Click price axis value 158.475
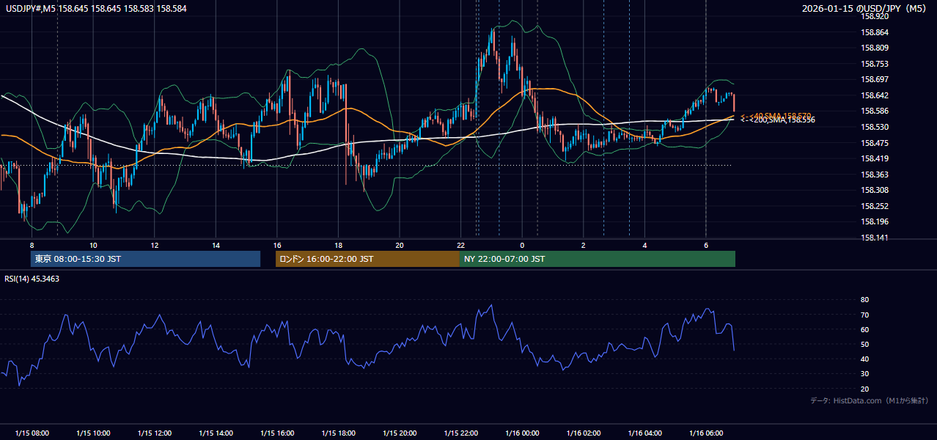The width and height of the screenshot is (937, 440). click(x=875, y=143)
